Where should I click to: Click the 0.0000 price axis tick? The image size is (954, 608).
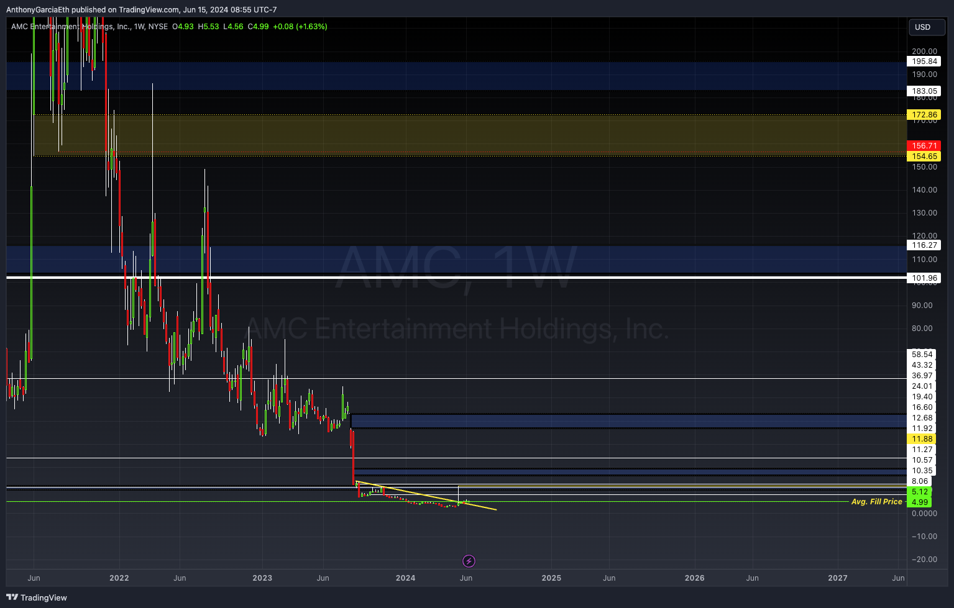point(924,514)
